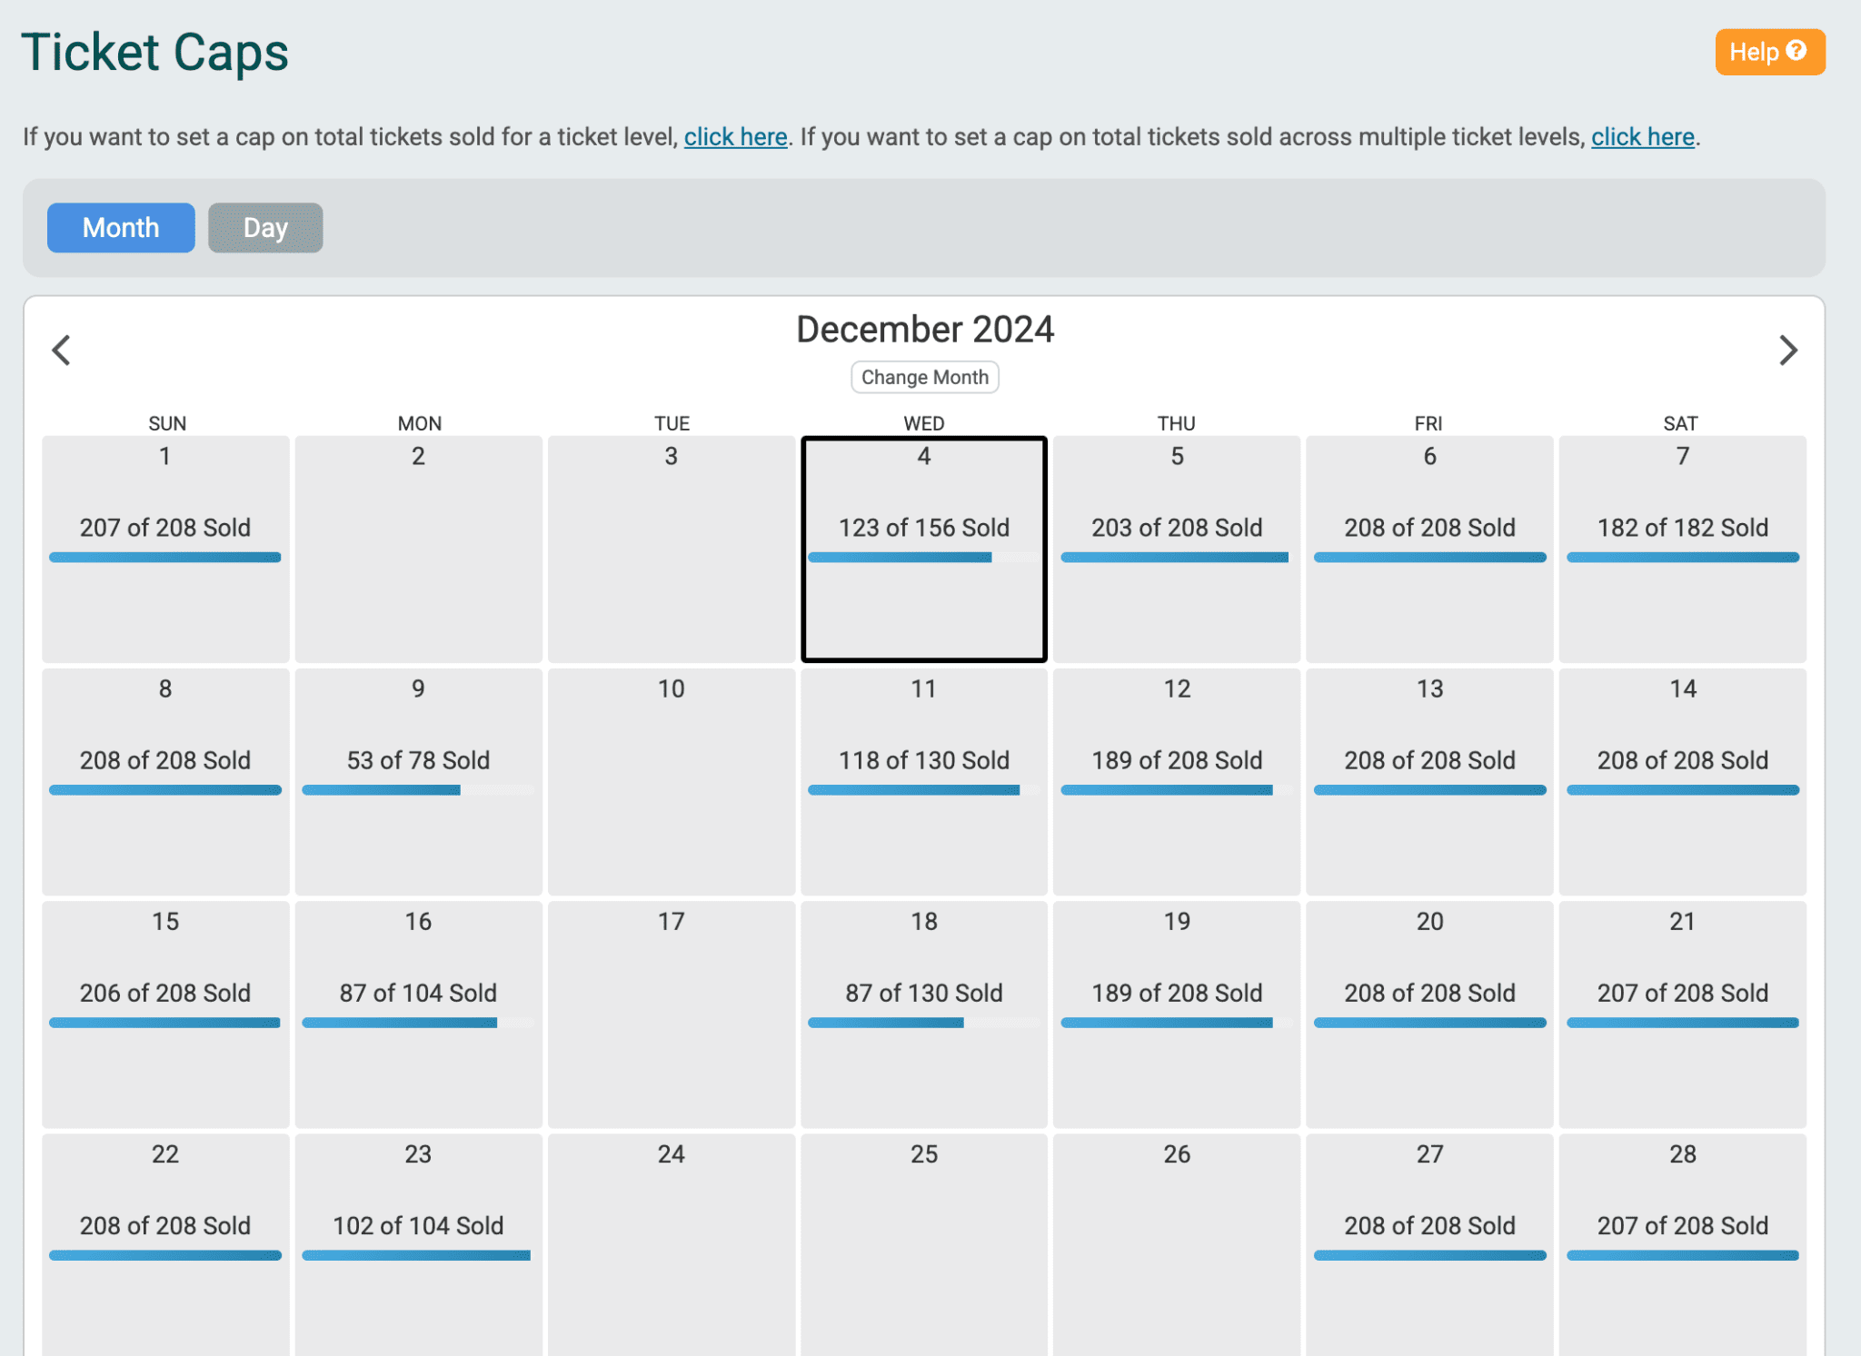Viewport: 1861px width, 1356px height.
Task: Select December 1 with 207 of 208 sold
Action: coord(165,549)
